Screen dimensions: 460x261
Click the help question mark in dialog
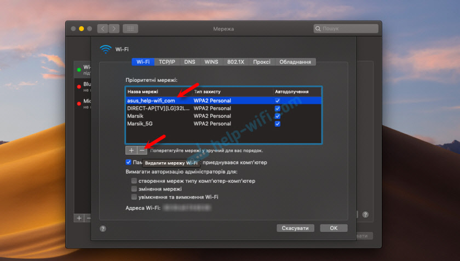pos(103,229)
